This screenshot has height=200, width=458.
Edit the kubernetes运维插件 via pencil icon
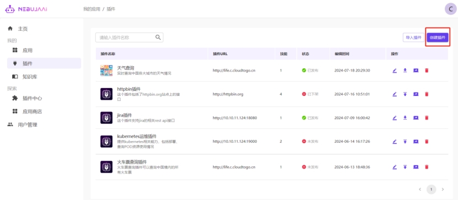(395, 141)
